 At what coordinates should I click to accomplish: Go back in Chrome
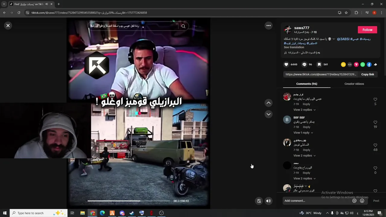point(4,13)
